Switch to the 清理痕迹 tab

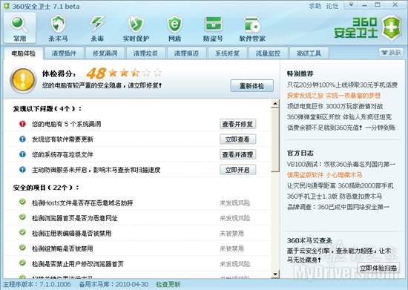[x=186, y=53]
